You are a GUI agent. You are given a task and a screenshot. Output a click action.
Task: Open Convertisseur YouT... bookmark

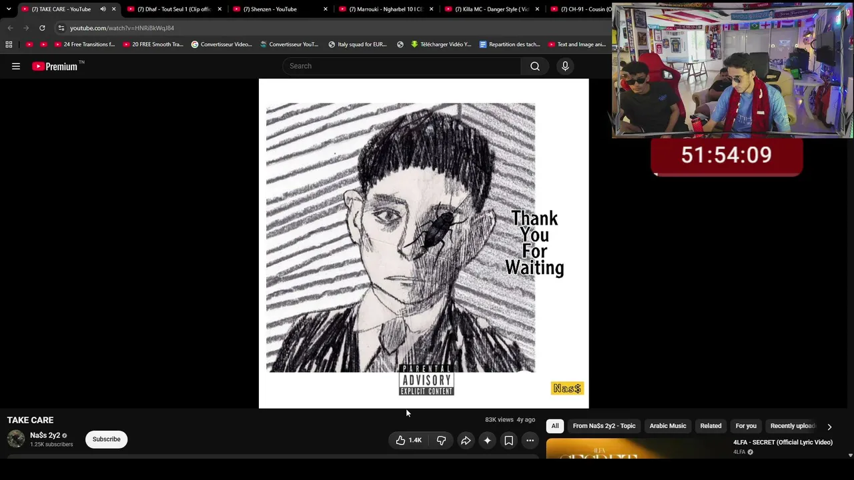(290, 45)
